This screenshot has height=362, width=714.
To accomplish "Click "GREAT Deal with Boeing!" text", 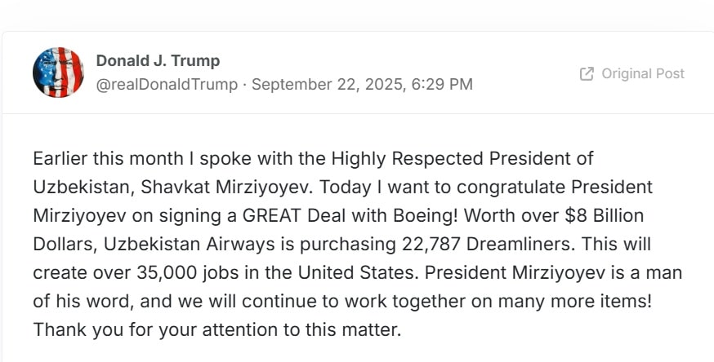I will (350, 216).
